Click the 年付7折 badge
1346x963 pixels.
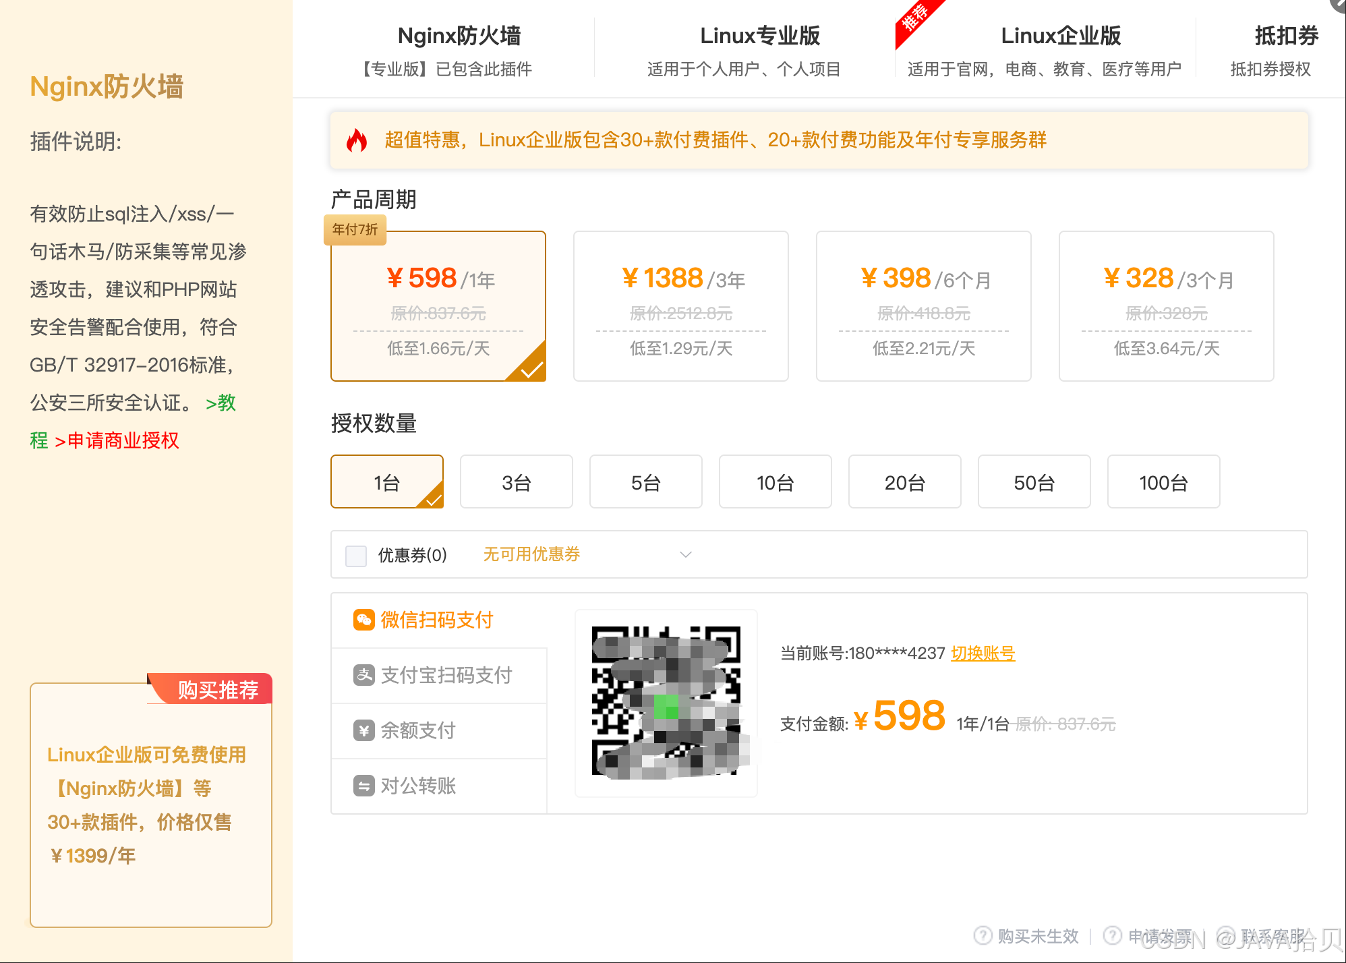[x=355, y=230]
